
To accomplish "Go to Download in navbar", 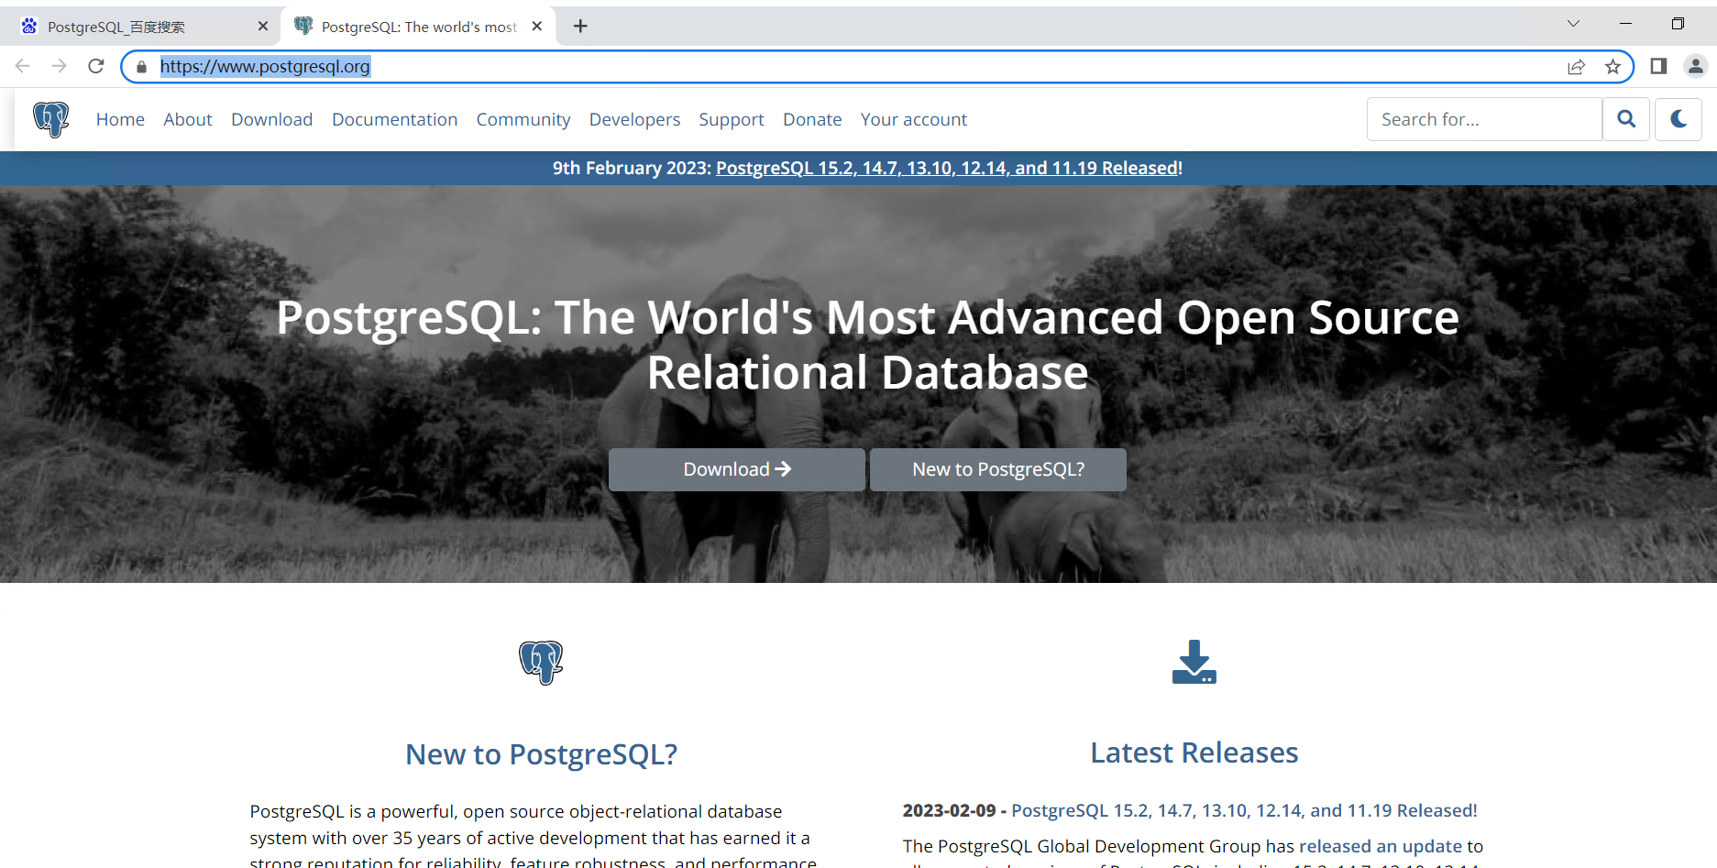I will 272,119.
